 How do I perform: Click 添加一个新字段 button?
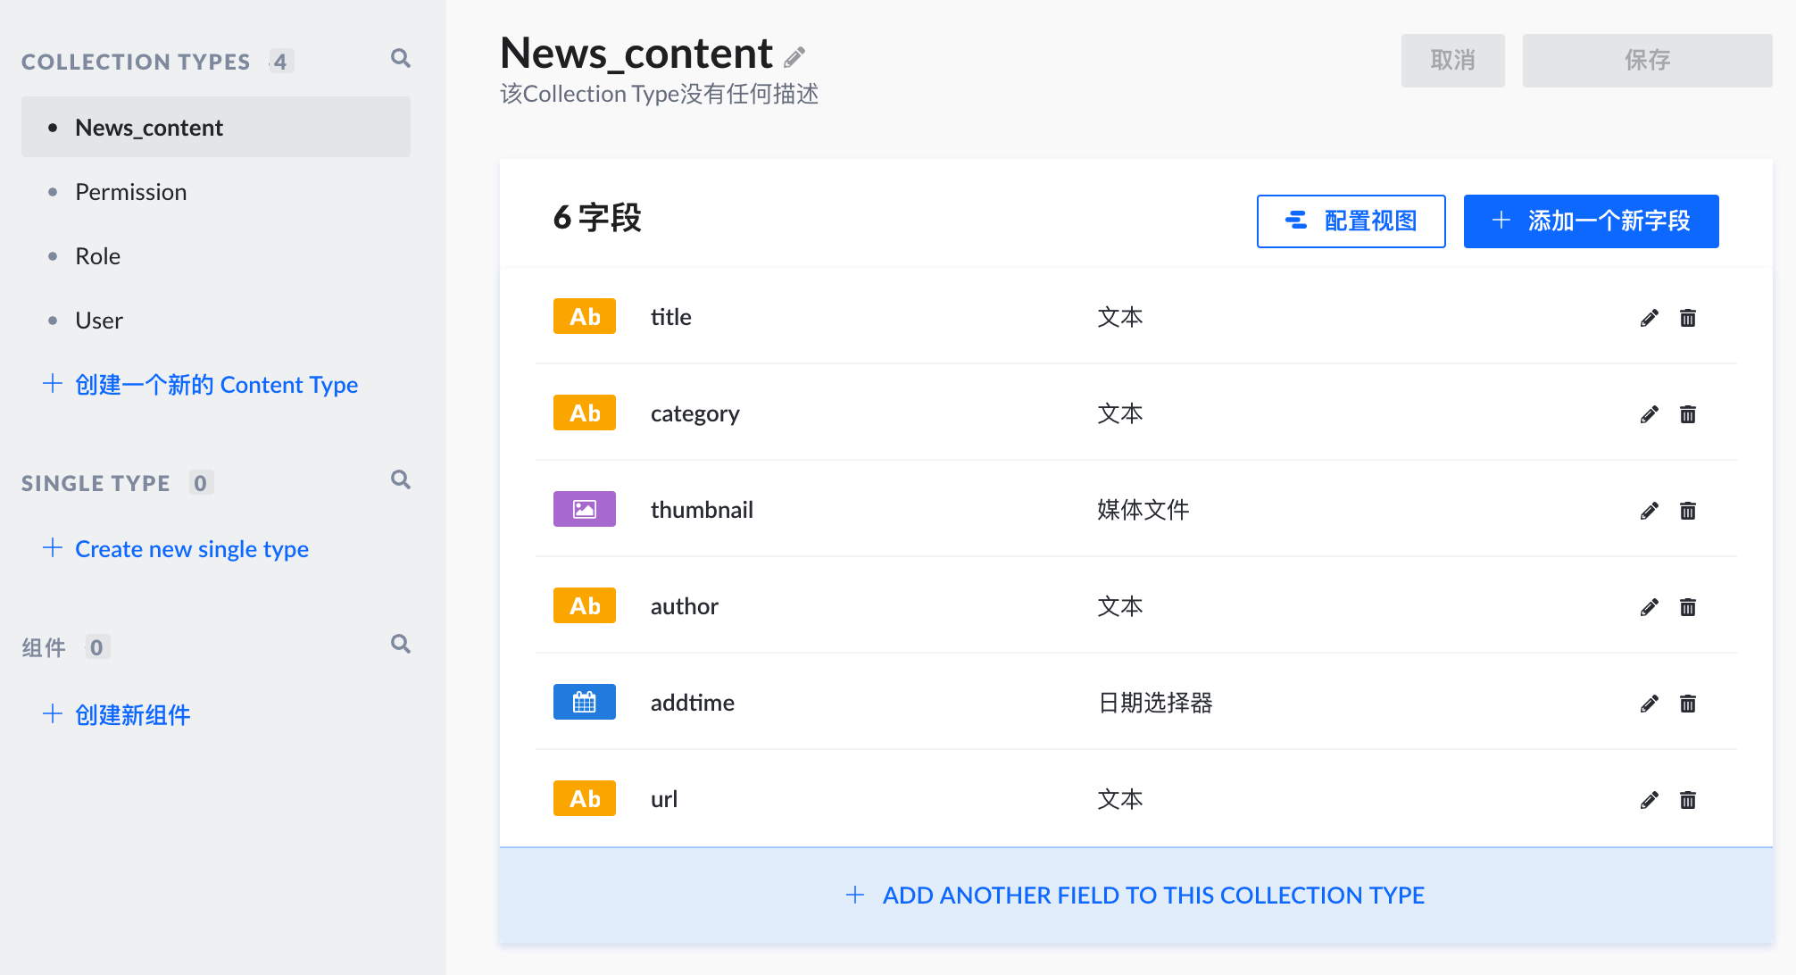coord(1591,221)
